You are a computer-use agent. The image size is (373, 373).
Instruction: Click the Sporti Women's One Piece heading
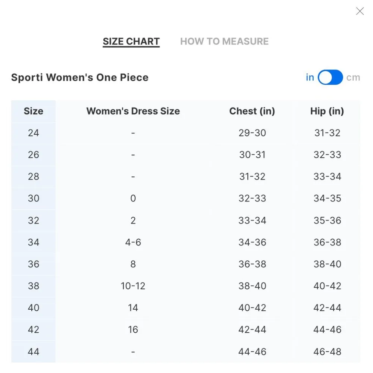(x=80, y=78)
